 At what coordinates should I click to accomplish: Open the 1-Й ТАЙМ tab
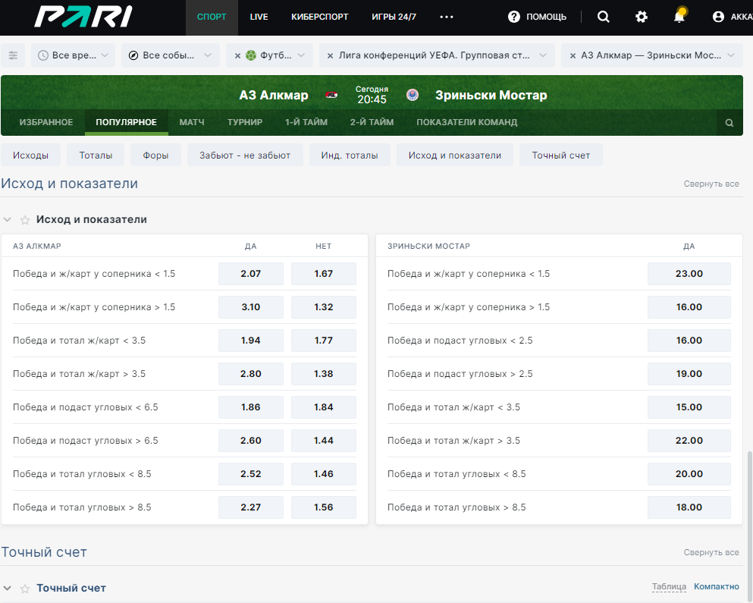pos(306,122)
